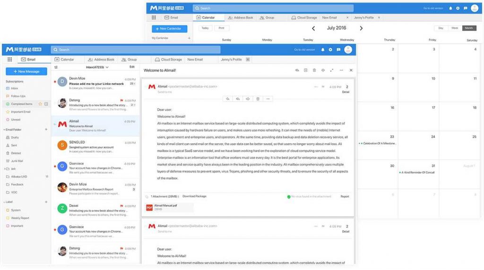Toggle red flag on Dawei email

121,206
